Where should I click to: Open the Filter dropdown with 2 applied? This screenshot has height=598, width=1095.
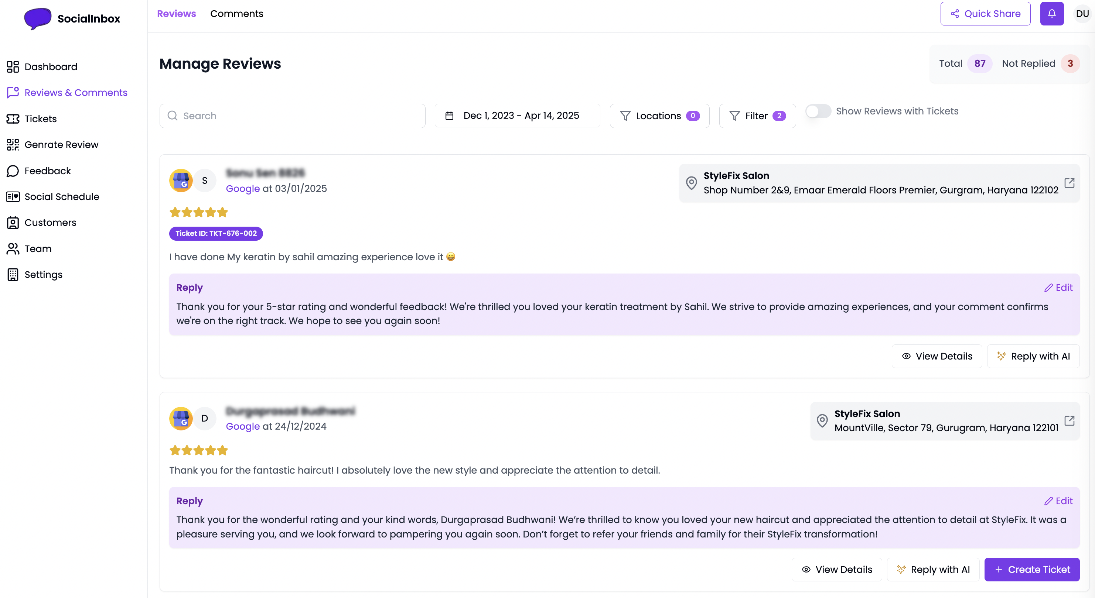(x=757, y=116)
